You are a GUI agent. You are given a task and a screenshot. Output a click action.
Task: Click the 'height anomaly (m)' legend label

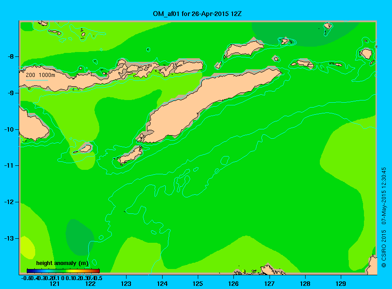pos(62,263)
